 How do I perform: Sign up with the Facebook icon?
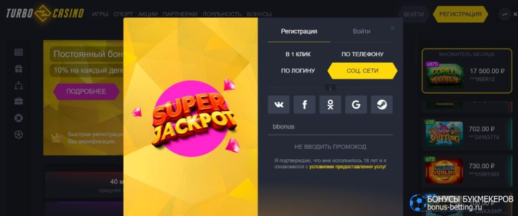coord(305,105)
